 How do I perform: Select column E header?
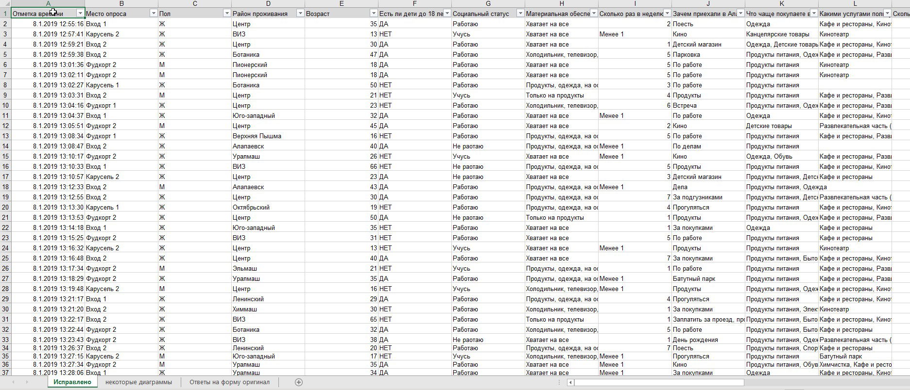point(342,3)
